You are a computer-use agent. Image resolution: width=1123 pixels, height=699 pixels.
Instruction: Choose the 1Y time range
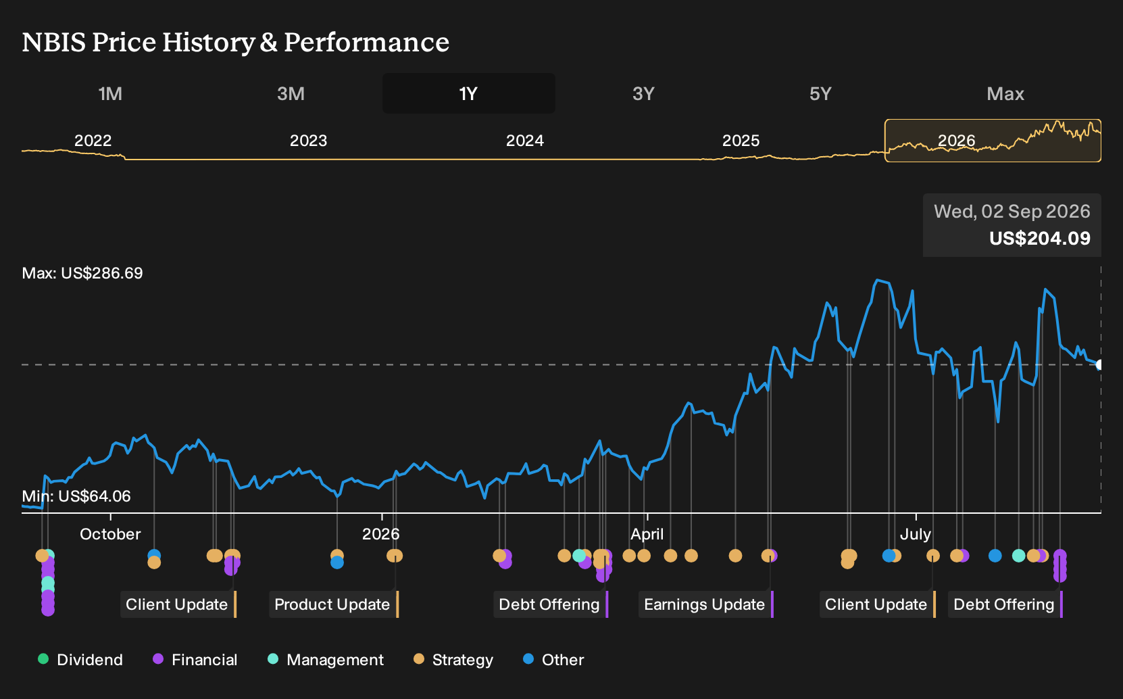point(469,93)
